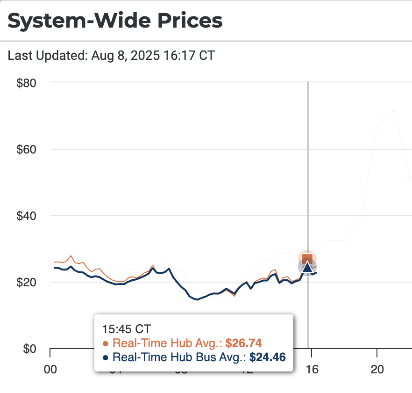Click the orange bullet in the tooltip
412x393 pixels.
click(x=106, y=343)
